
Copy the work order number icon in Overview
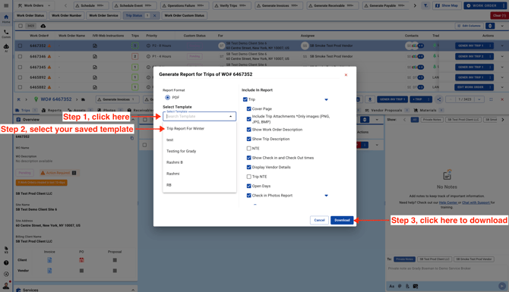click(131, 138)
